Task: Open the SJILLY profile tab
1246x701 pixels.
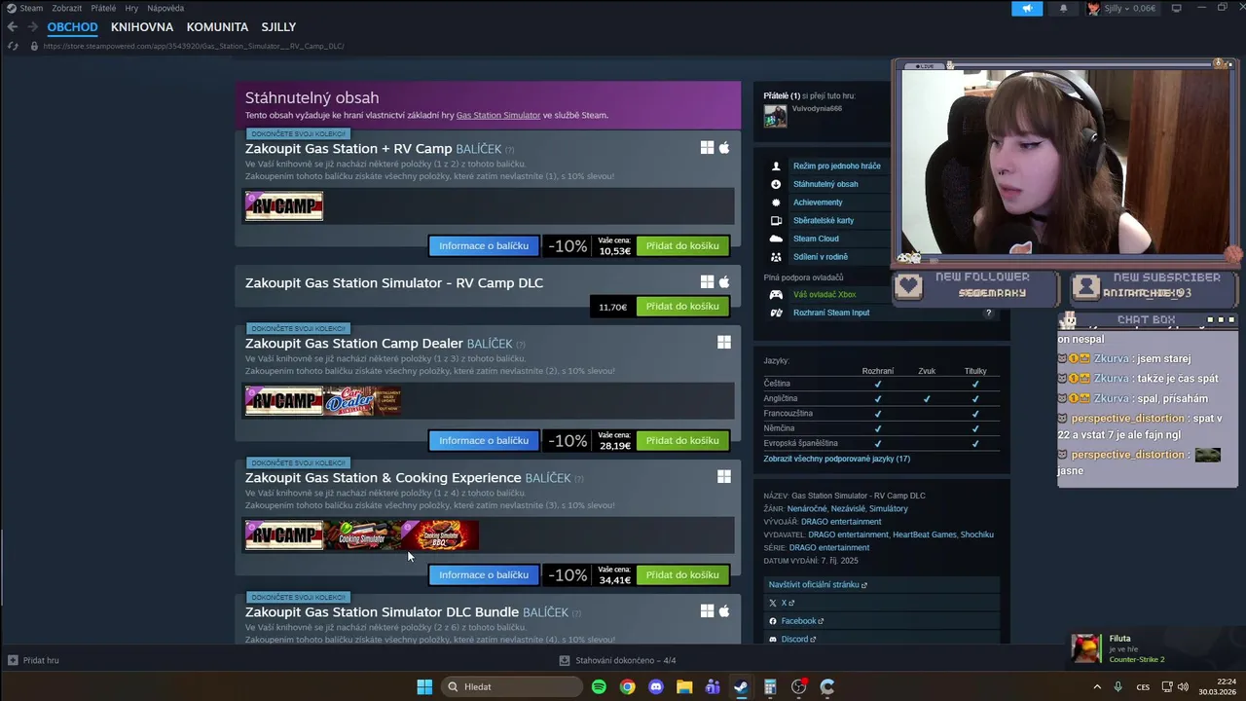Action: (x=278, y=27)
